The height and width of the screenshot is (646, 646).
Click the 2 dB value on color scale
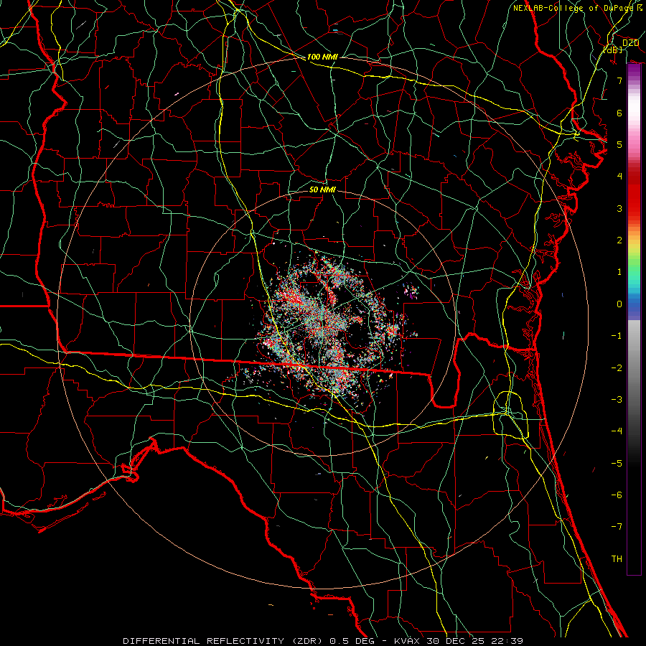[x=619, y=240]
